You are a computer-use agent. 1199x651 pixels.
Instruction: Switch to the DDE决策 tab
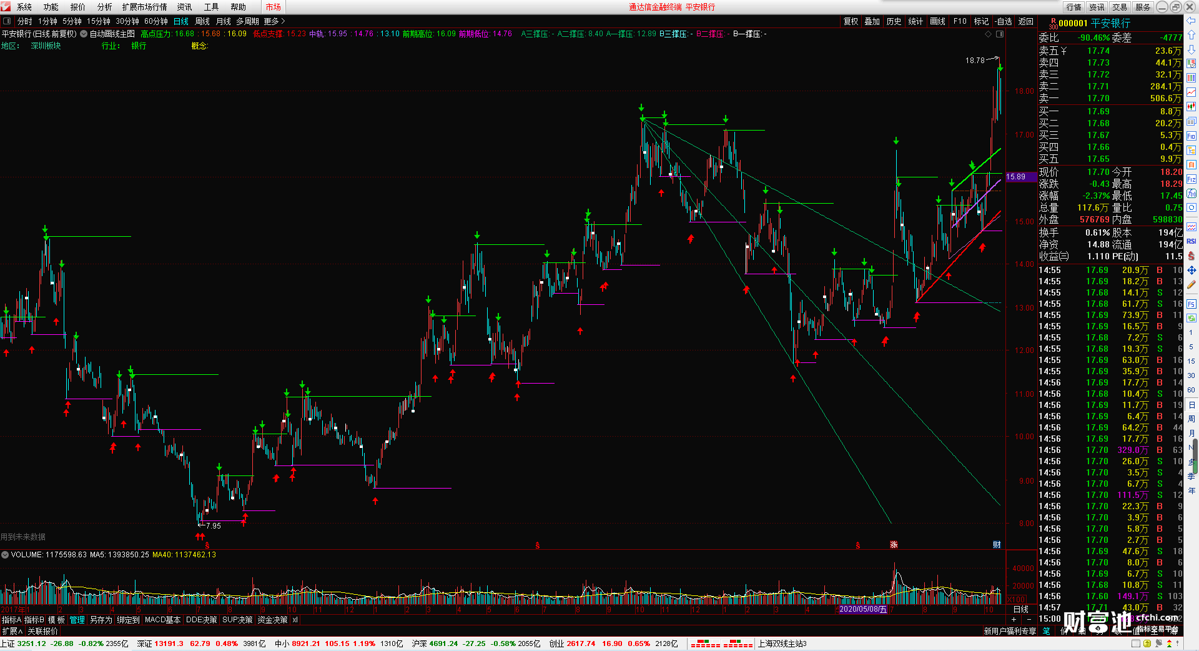(x=201, y=620)
